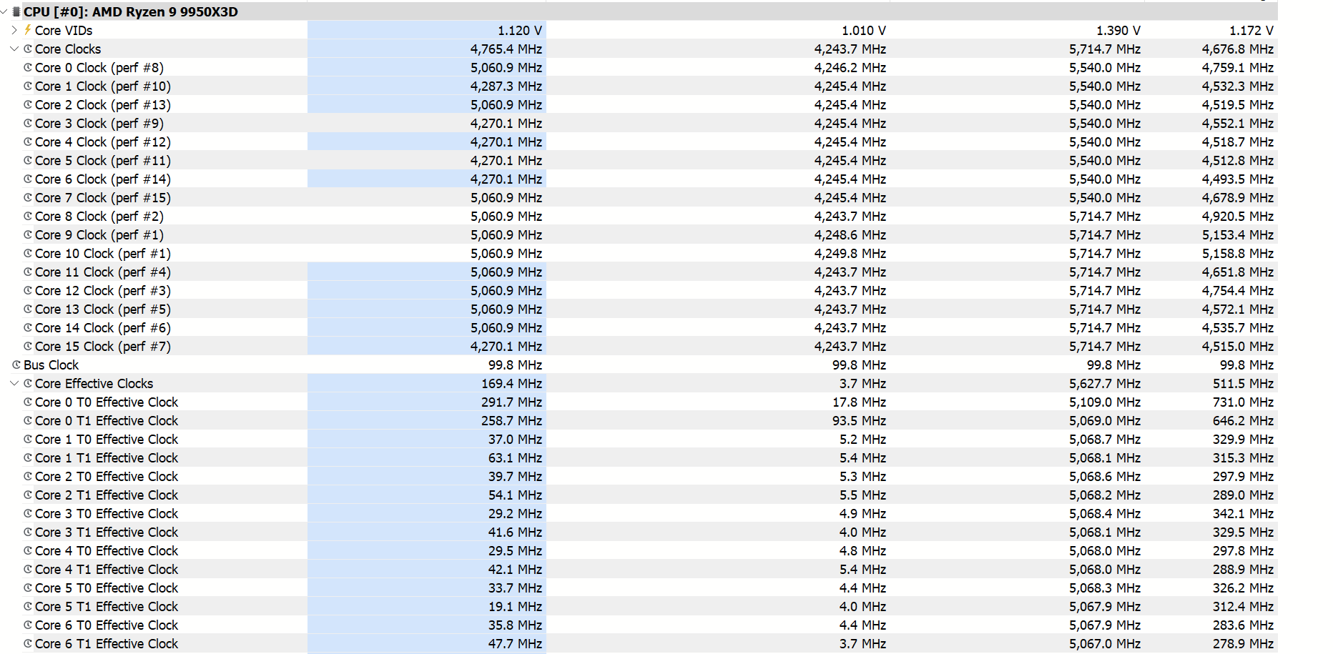Click the icon beside Core 6 T1 Effective Clock
Image resolution: width=1333 pixels, height=654 pixels.
[28, 643]
